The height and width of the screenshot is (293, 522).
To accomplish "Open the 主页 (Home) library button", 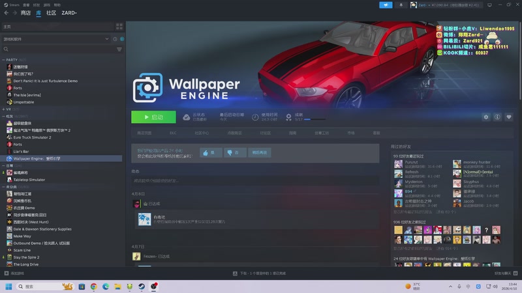I will pos(57,27).
